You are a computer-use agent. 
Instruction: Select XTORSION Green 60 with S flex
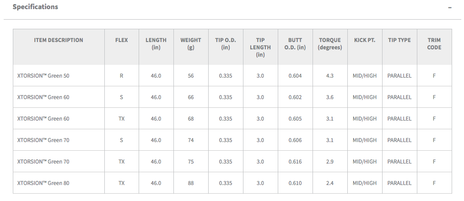[43, 97]
